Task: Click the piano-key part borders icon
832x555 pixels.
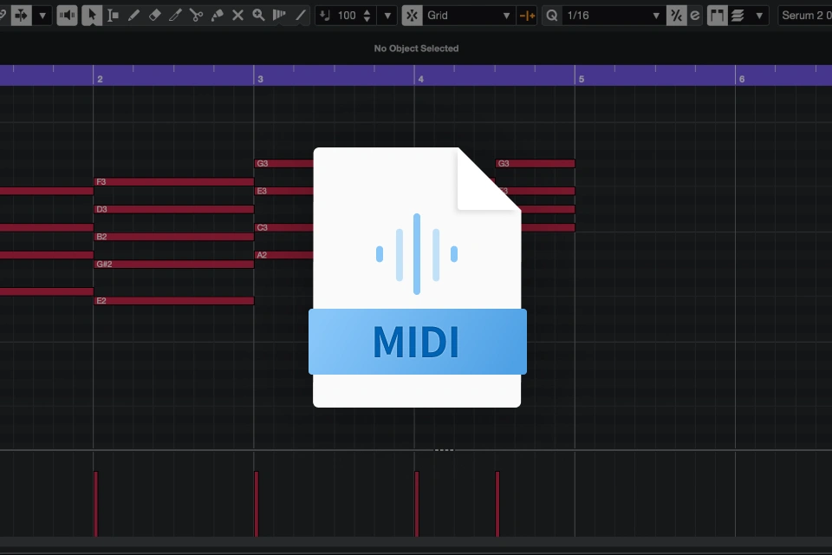Action: tap(717, 16)
